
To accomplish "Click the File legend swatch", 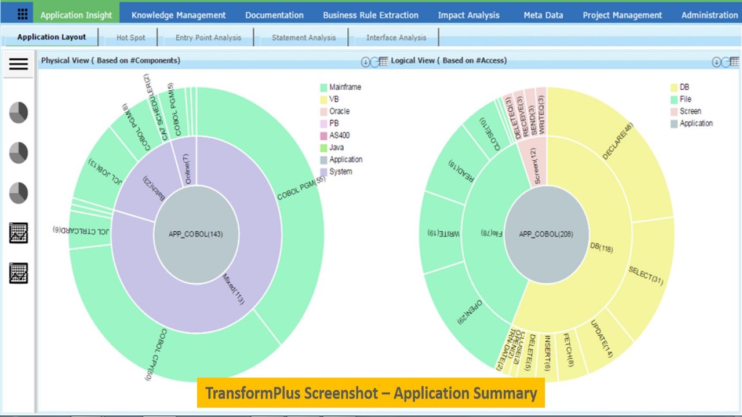I will pos(674,100).
